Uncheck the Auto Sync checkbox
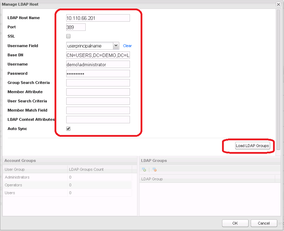 coord(68,129)
